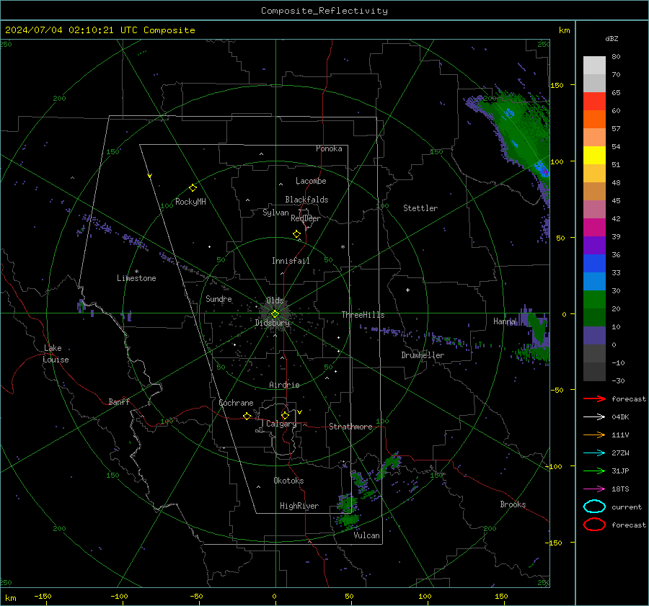Click the HighRiver label
649x606 pixels.
pos(299,506)
